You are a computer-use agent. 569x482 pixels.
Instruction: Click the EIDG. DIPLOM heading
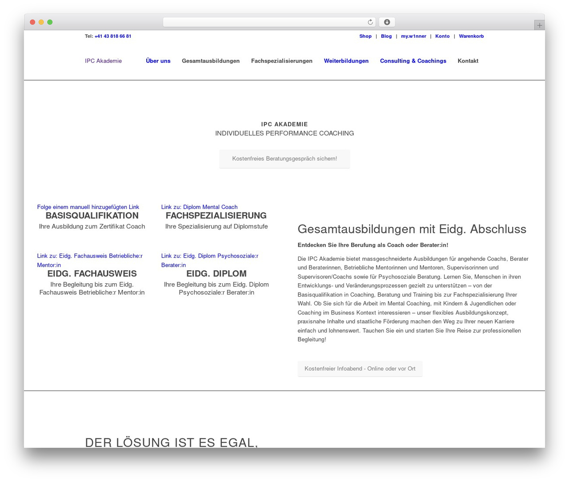216,274
